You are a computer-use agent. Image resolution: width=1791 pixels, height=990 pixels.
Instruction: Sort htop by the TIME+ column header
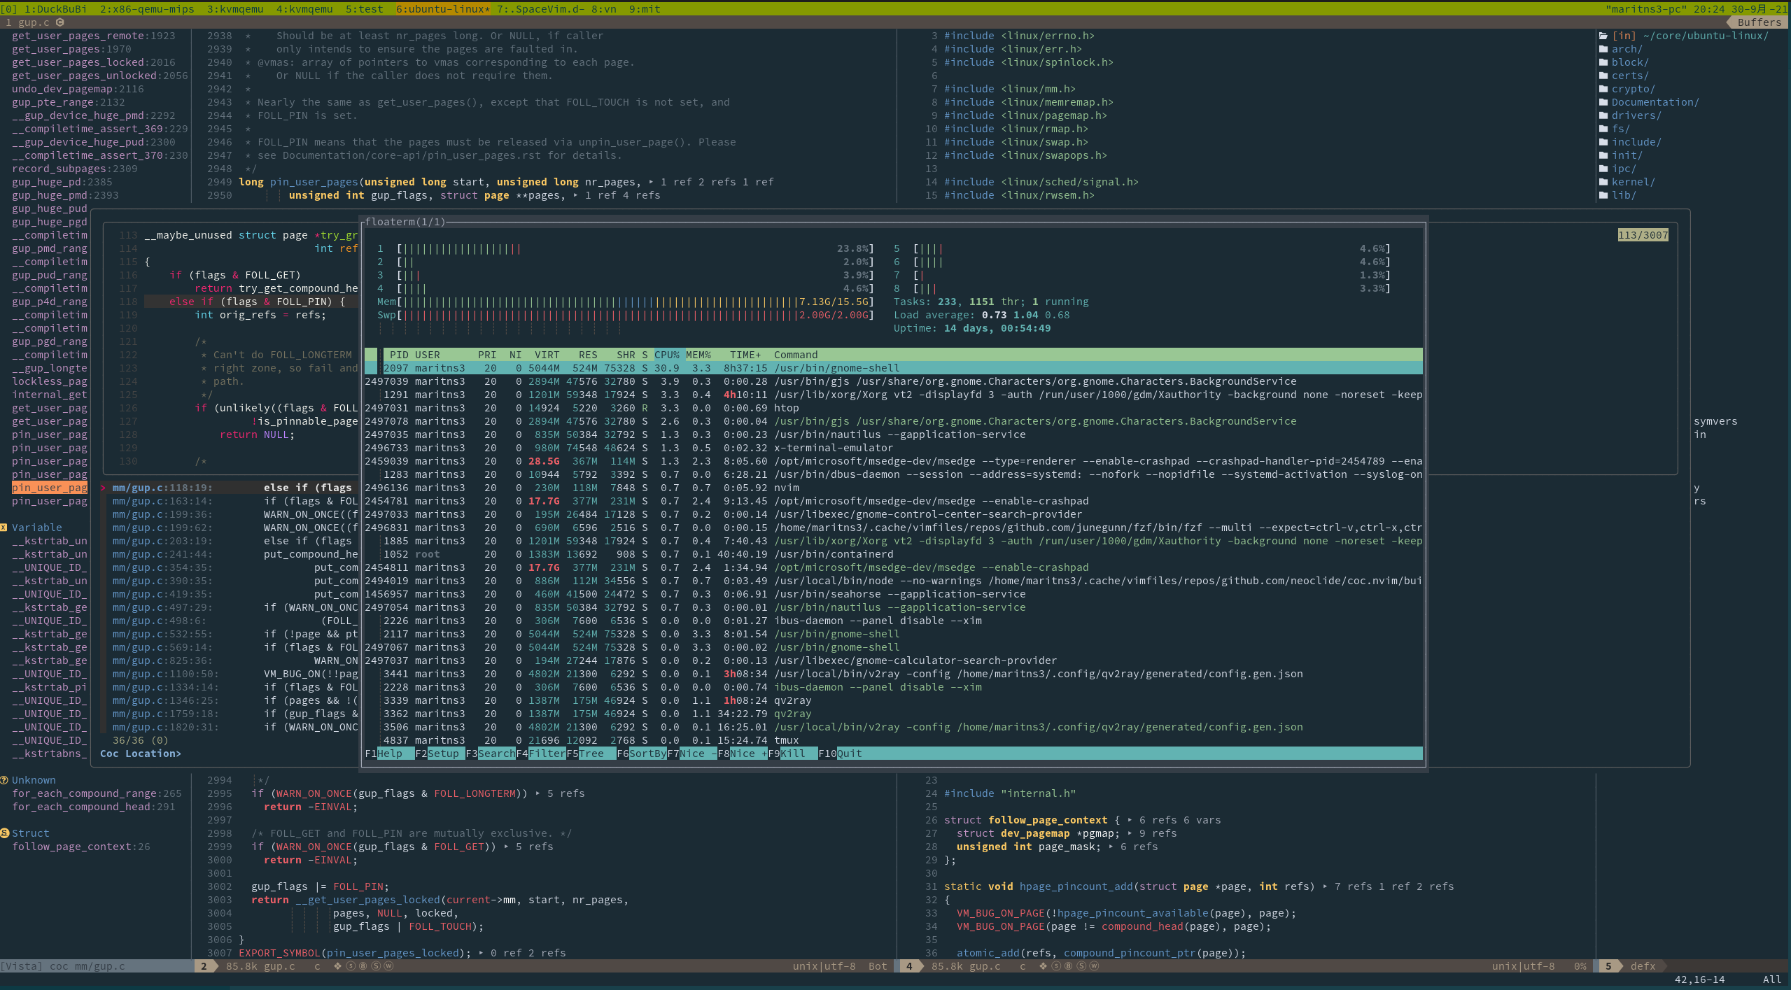[x=745, y=355]
